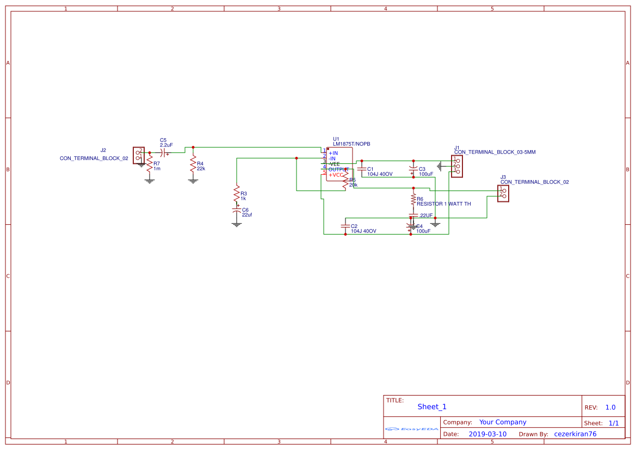Select the ground symbol near J1
The width and height of the screenshot is (636, 450).
440,165
